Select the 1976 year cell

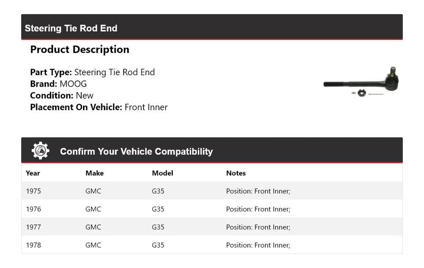[34, 209]
